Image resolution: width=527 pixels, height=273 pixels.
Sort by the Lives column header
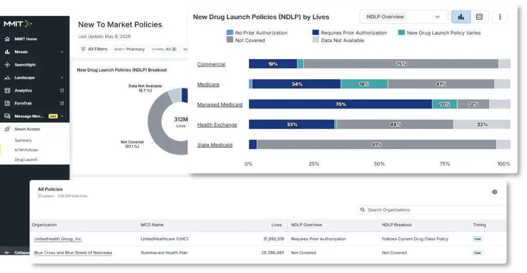click(276, 225)
